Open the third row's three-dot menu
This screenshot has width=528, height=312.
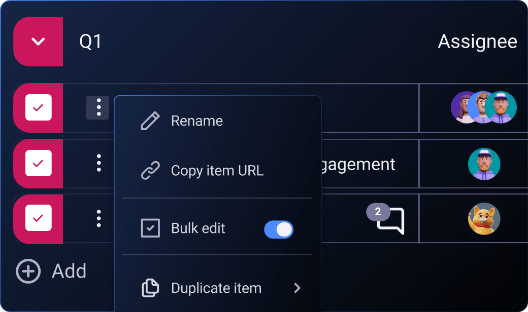tap(98, 218)
